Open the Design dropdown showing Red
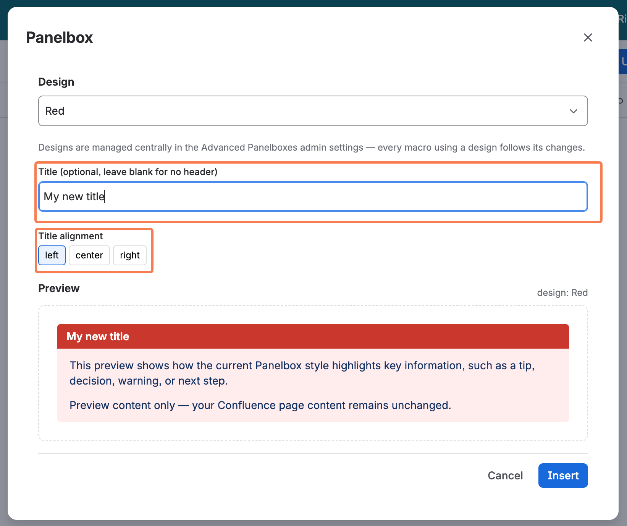Screen dimensions: 627x526 coord(313,111)
